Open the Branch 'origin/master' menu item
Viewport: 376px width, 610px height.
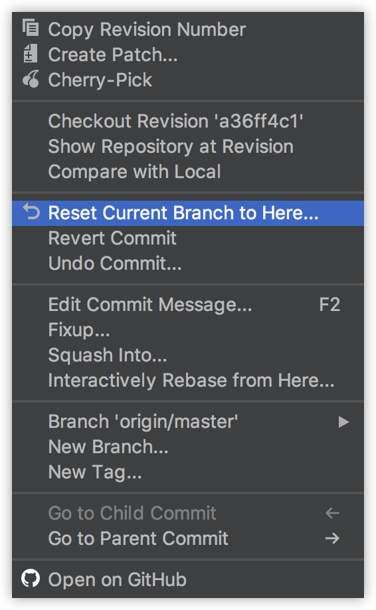coord(188,421)
